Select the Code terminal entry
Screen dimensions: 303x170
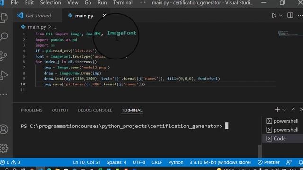point(282,138)
